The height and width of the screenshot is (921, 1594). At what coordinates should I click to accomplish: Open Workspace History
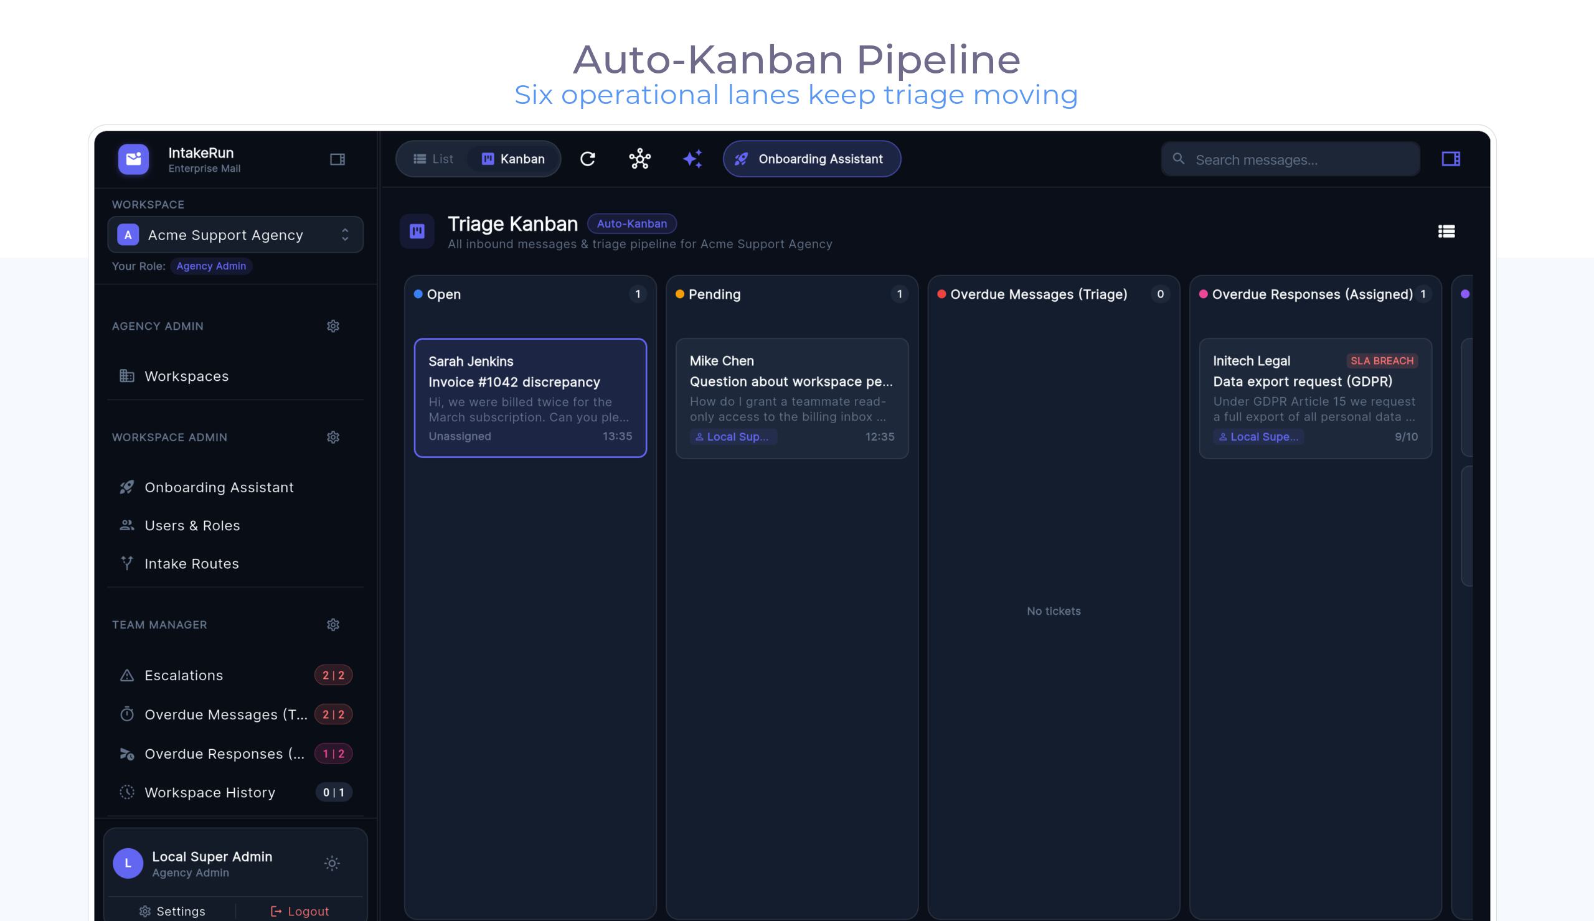(x=235, y=792)
